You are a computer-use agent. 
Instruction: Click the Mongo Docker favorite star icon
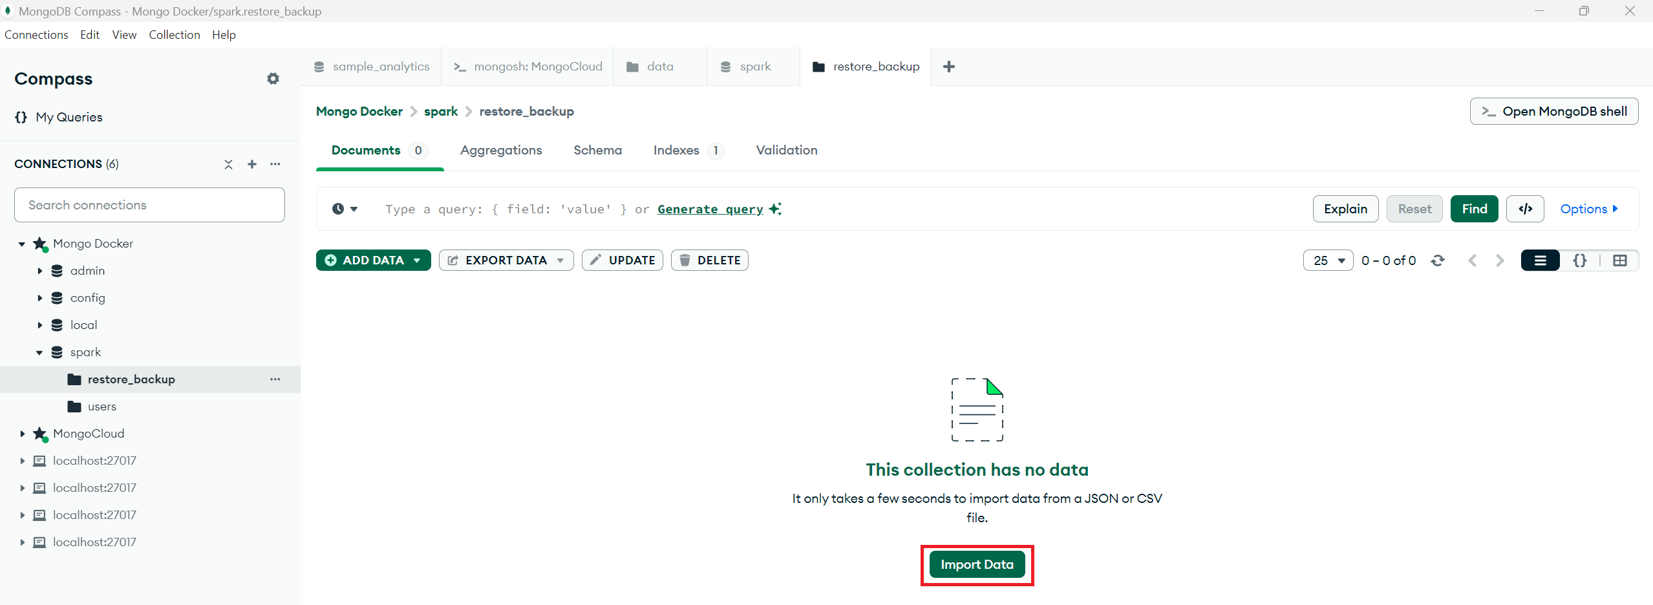click(x=40, y=244)
